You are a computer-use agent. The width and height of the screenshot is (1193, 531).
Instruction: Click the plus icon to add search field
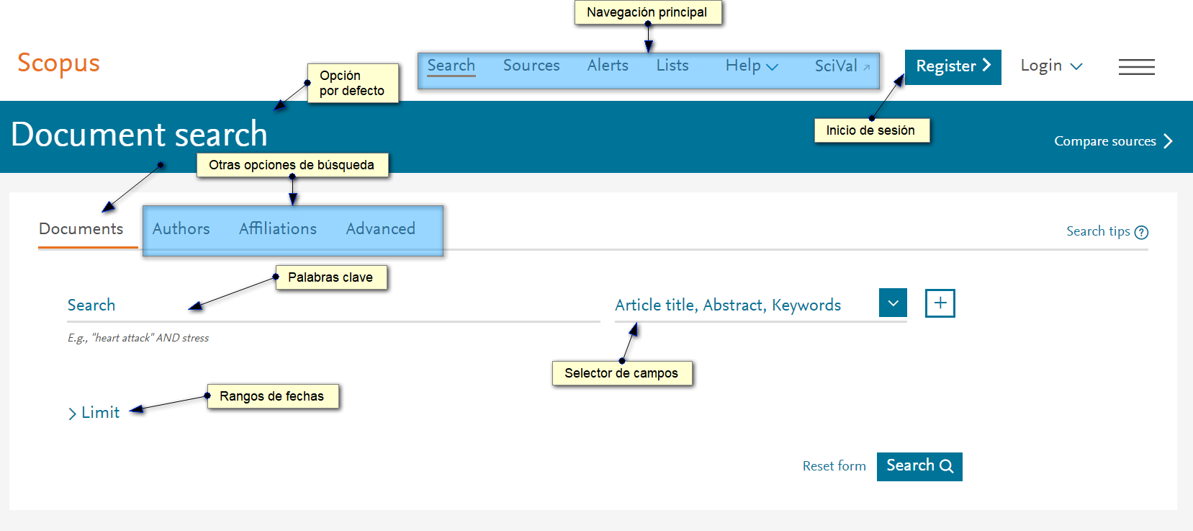click(940, 303)
